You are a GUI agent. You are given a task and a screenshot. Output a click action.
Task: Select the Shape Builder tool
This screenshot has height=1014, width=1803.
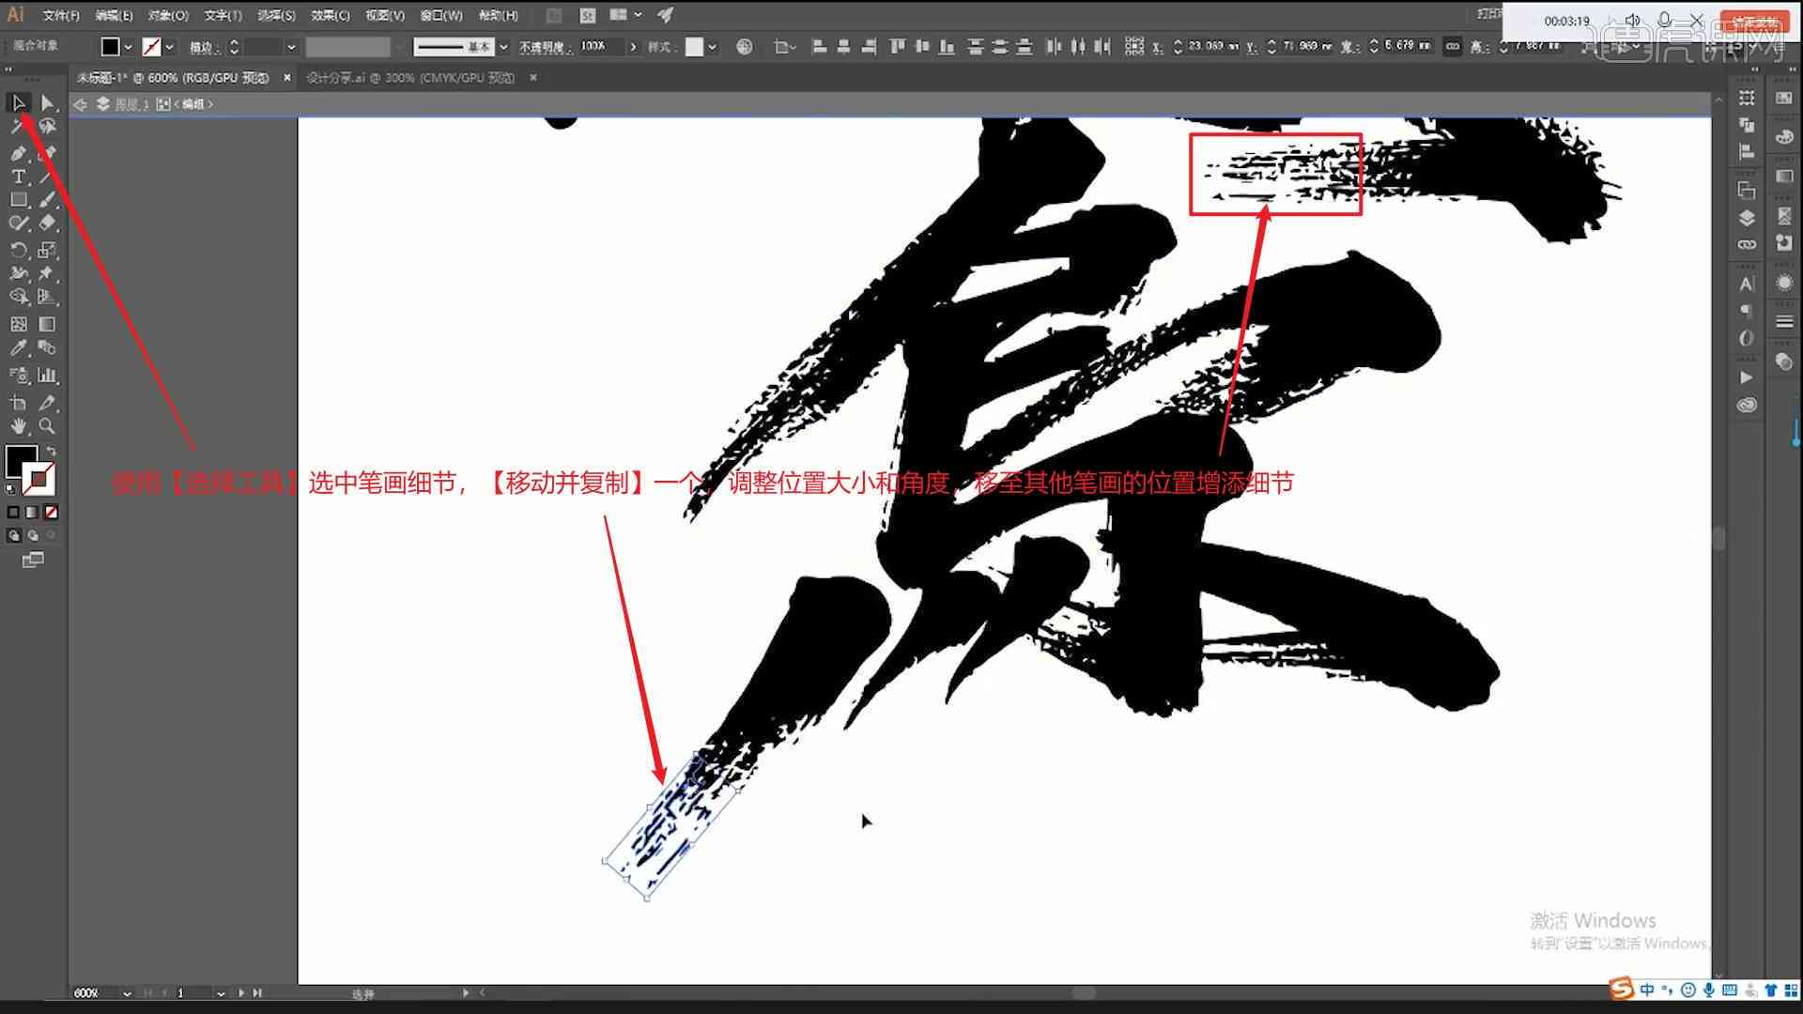click(x=19, y=297)
